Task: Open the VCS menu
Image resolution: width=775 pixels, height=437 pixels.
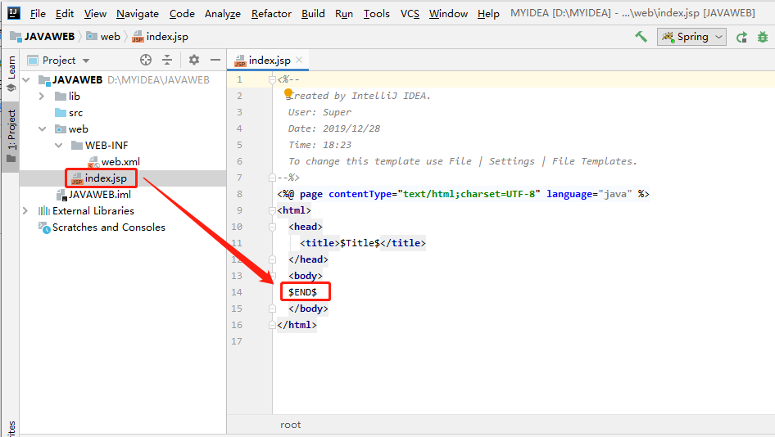Action: tap(410, 14)
